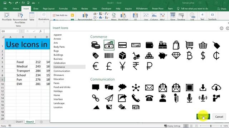229x128 pixels.
Task: Select the shopping cart icon
Action: (x=189, y=45)
